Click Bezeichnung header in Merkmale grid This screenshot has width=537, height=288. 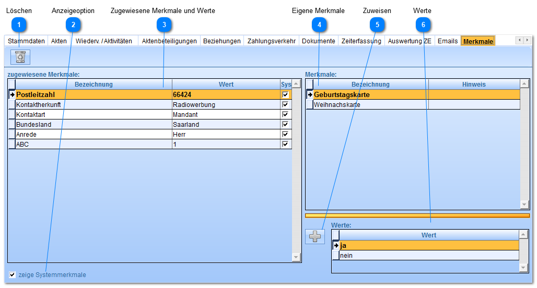[370, 85]
